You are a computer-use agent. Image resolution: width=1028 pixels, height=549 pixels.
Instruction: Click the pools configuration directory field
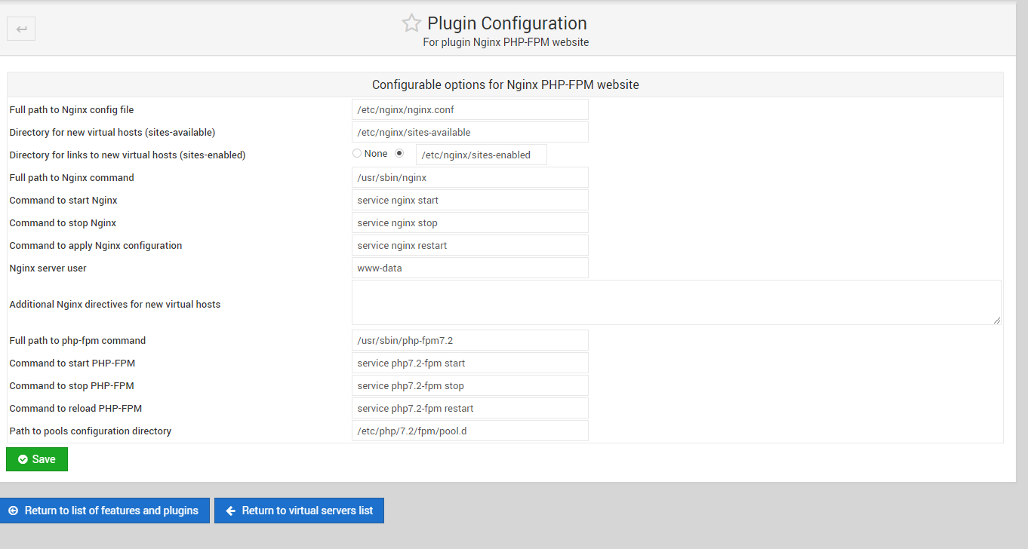[x=469, y=431]
